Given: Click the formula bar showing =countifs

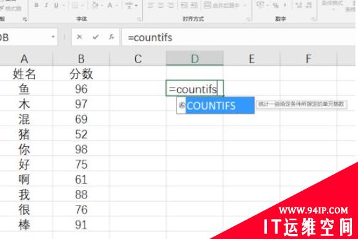Looking at the screenshot, I should (x=238, y=37).
